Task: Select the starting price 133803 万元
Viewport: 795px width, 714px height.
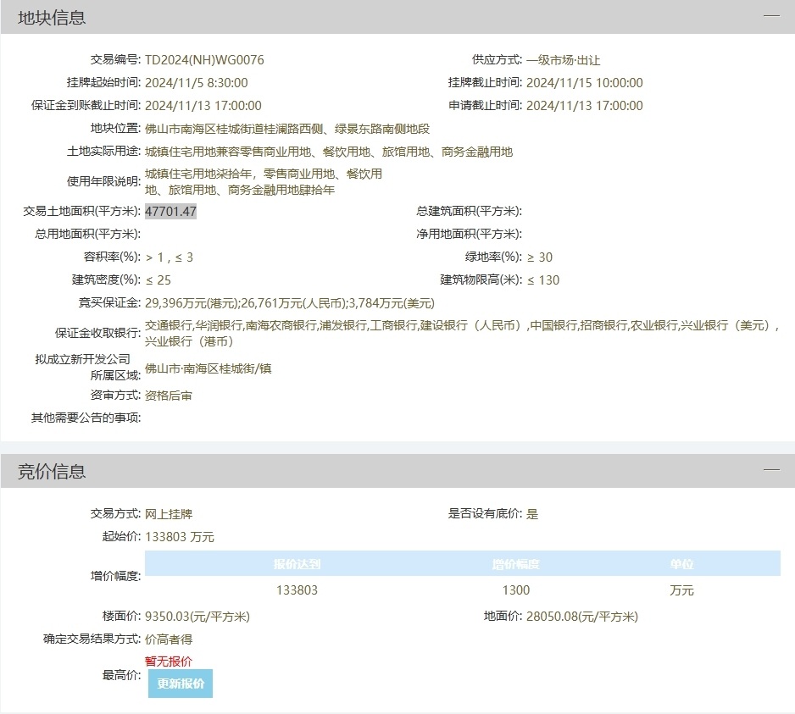Action: 181,534
